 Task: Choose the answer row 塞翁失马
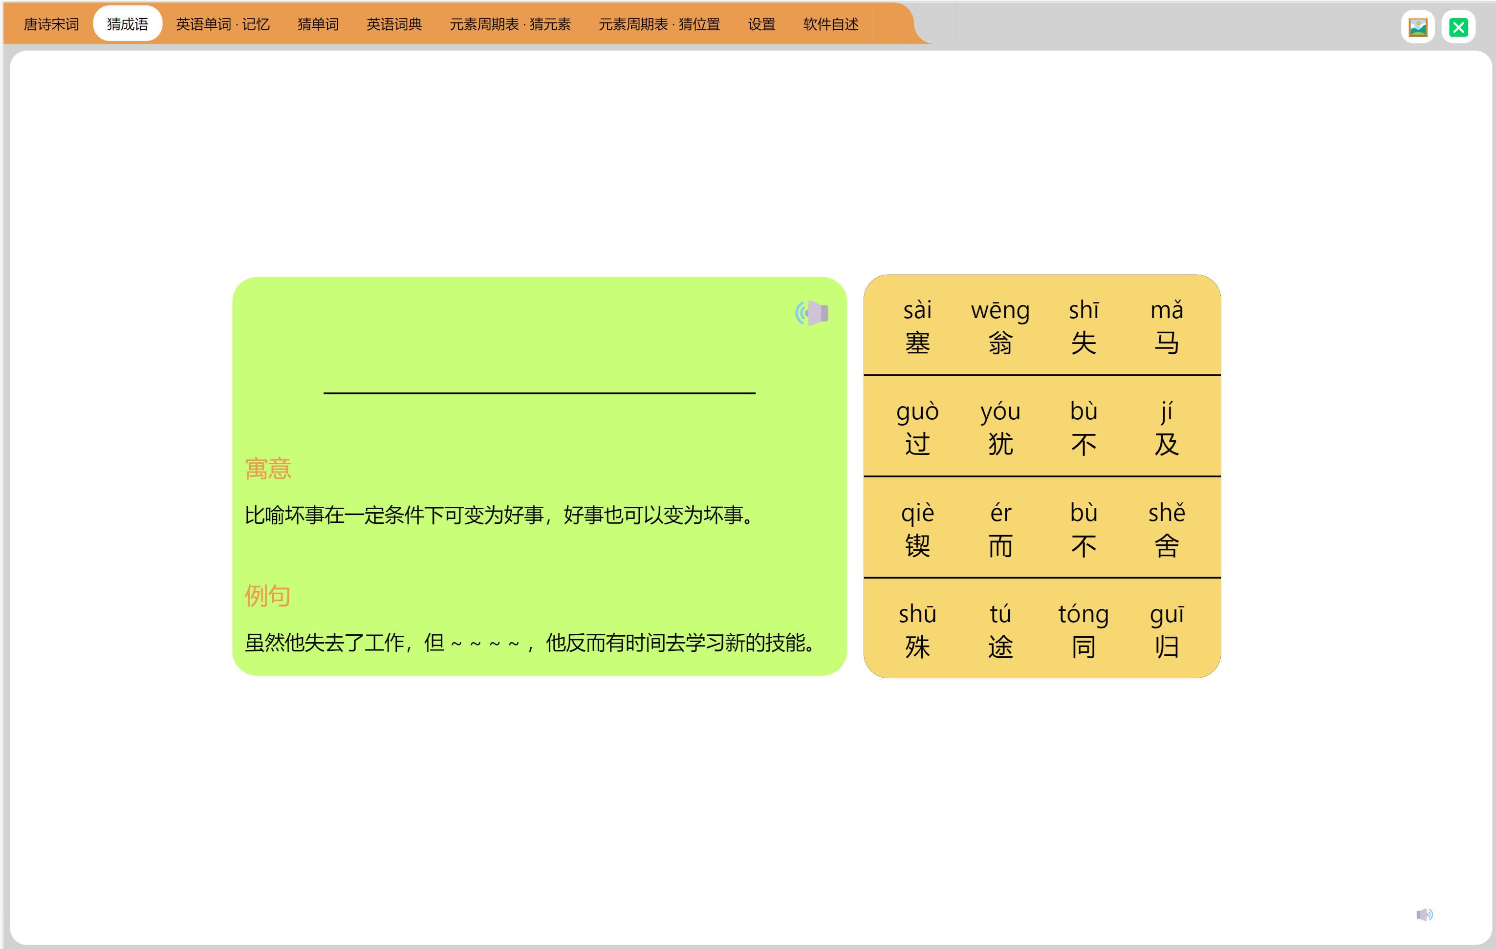(x=1042, y=326)
